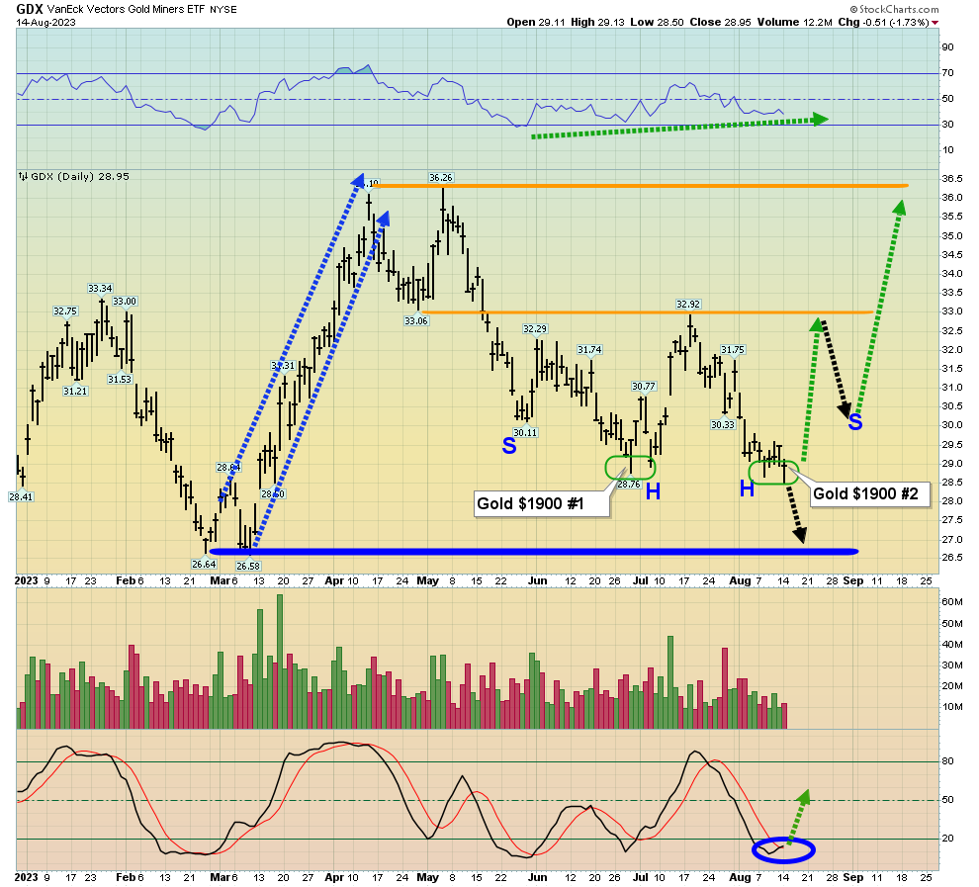Click the Low 28.50 value
The image size is (979, 887).
pos(657,22)
